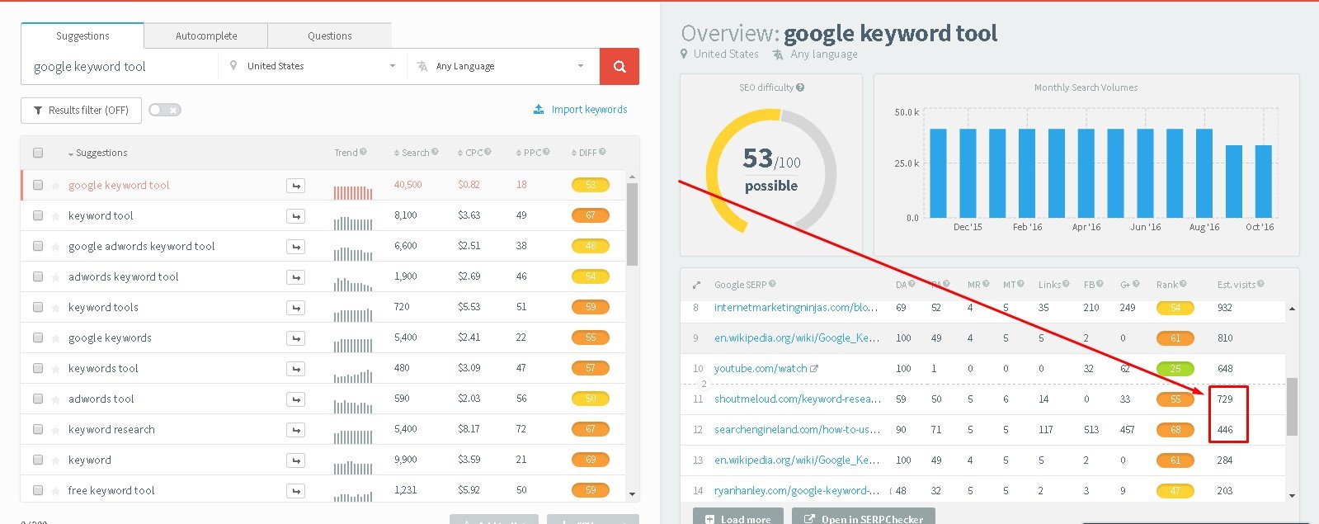Open SERP arrow for google adwords keyword tool
The width and height of the screenshot is (1319, 524).
(x=295, y=247)
